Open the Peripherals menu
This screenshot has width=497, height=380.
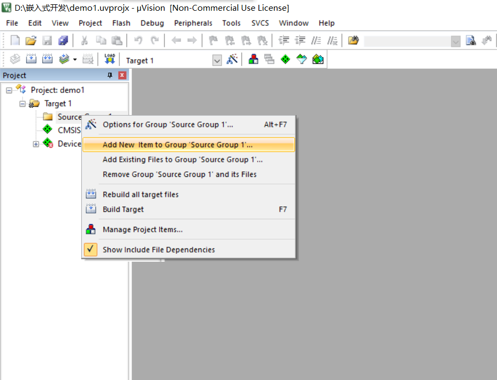tap(193, 23)
